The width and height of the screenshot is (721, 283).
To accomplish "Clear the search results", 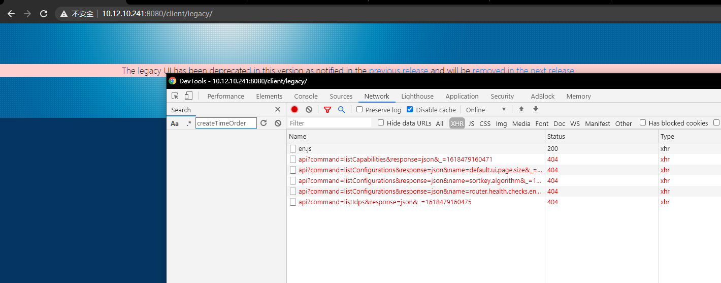I will click(278, 123).
